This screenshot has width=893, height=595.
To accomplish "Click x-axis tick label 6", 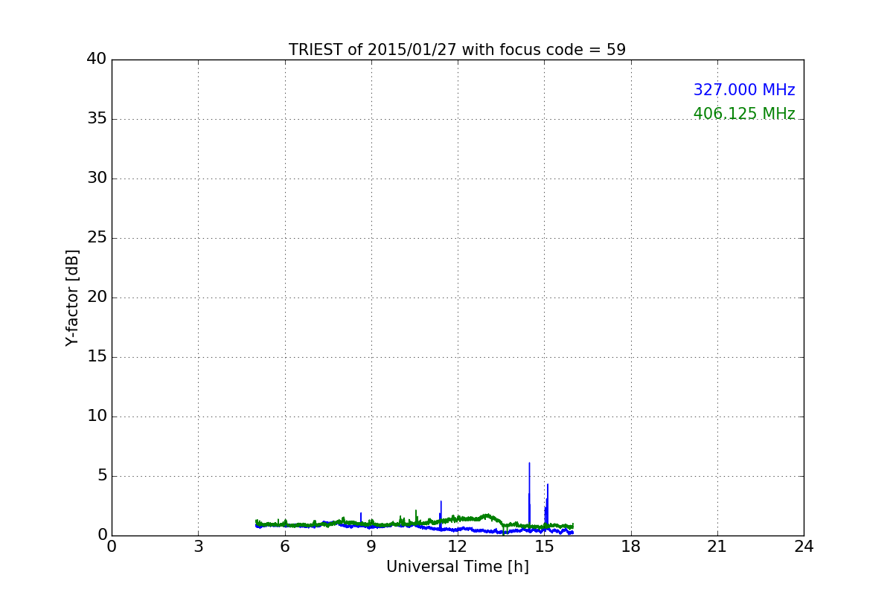I will tap(284, 547).
